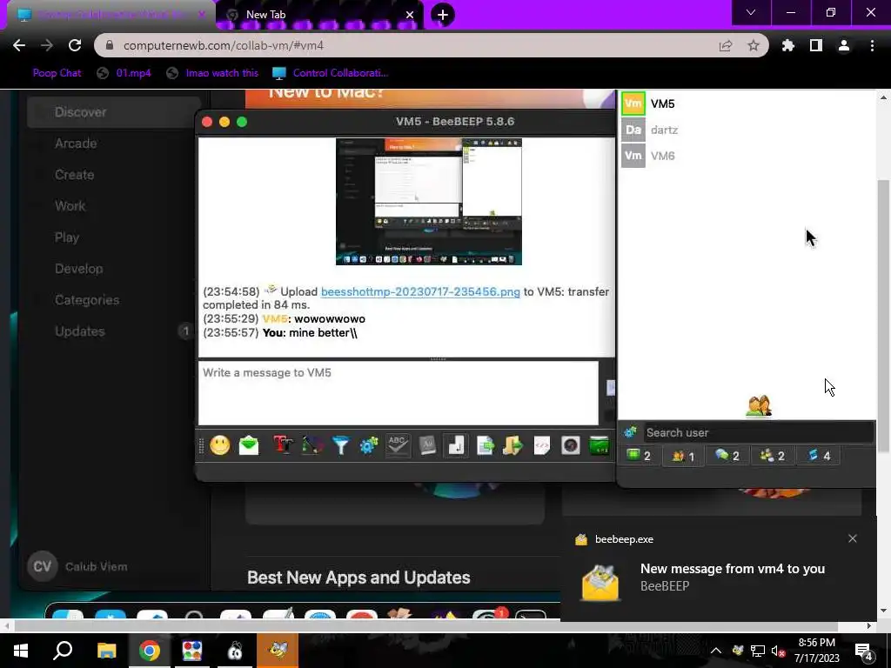Open 01.mp4 bookmark

pyautogui.click(x=124, y=73)
